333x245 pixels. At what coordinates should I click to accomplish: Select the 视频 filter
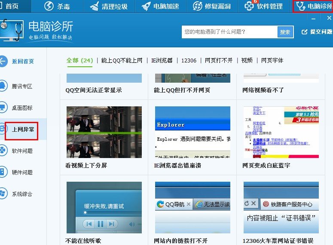(x=247, y=60)
